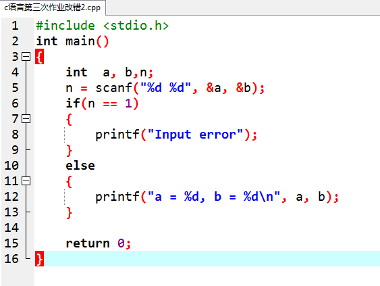This screenshot has width=380, height=286.
Task: Click the "Input error" string literal
Action: click(x=195, y=135)
